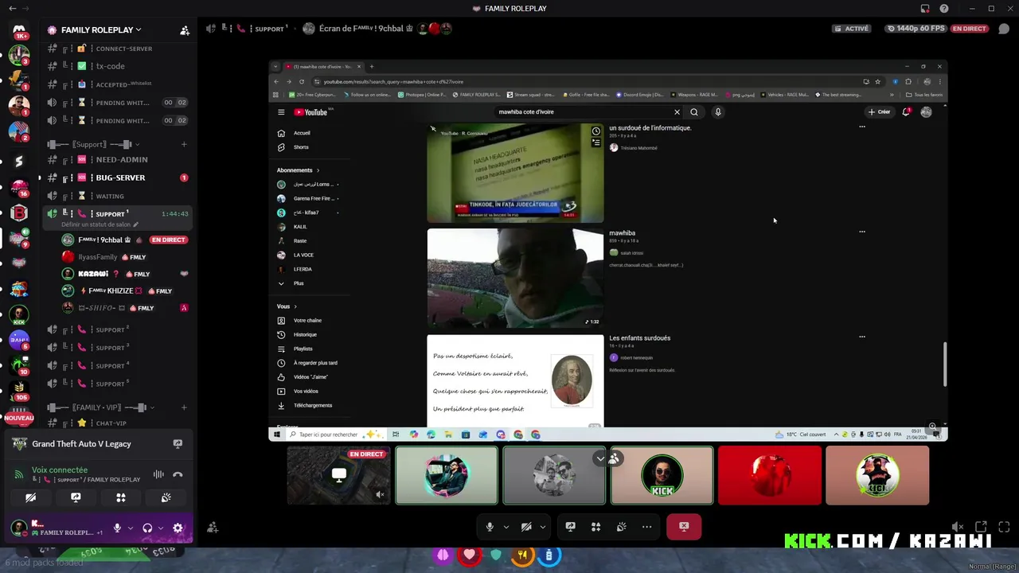
Task: Open the CONNECT-SERVER channel
Action: pos(116,49)
